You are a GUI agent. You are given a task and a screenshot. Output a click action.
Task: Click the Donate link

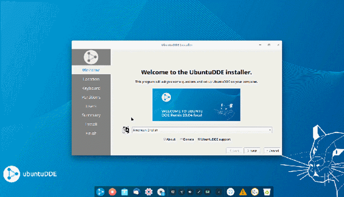(x=187, y=139)
